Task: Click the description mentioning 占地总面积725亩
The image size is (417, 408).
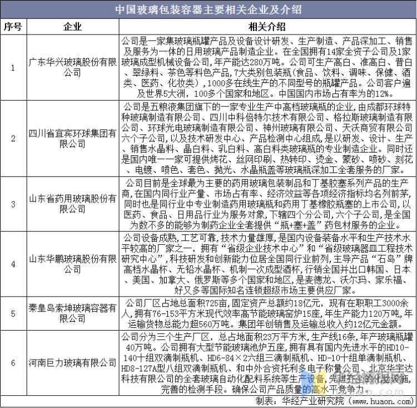Action: 267,313
